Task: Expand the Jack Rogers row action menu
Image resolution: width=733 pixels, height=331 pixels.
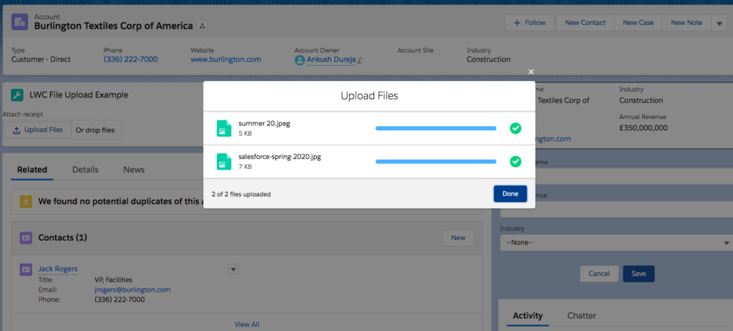Action: coord(234,269)
